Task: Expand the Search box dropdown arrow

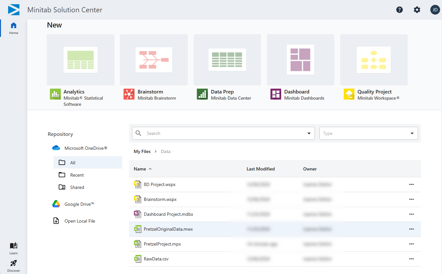Action: point(309,133)
